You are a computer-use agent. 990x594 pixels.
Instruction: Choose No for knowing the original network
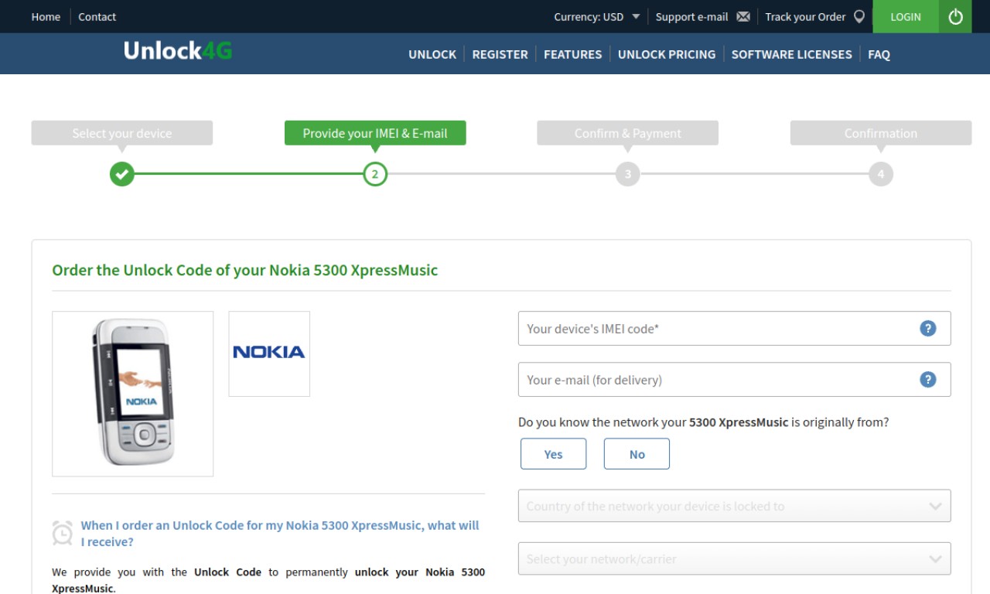coord(637,454)
